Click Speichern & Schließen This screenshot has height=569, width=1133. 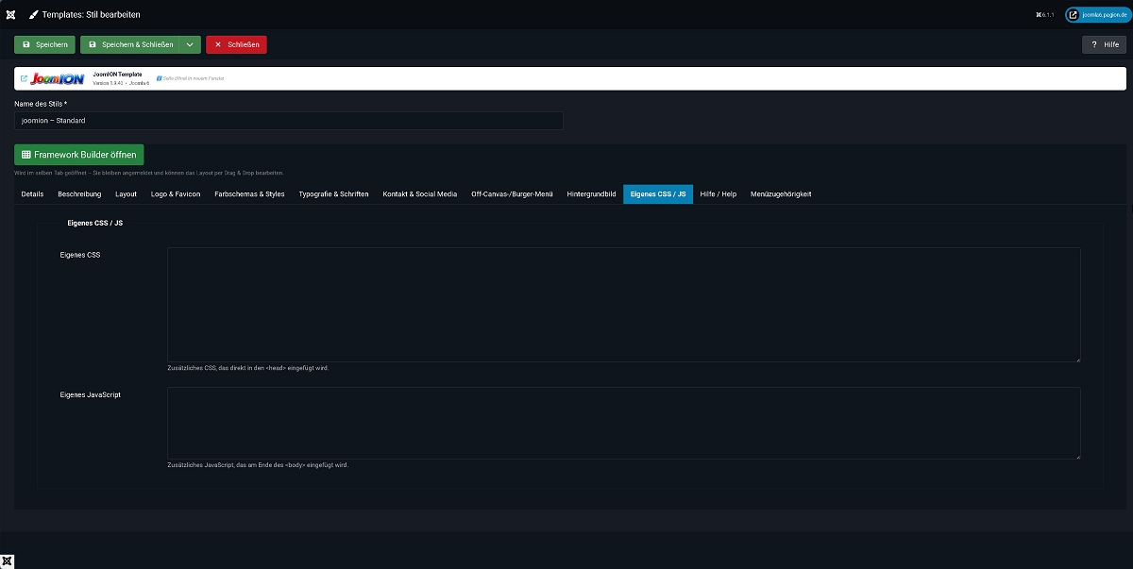[x=130, y=44]
